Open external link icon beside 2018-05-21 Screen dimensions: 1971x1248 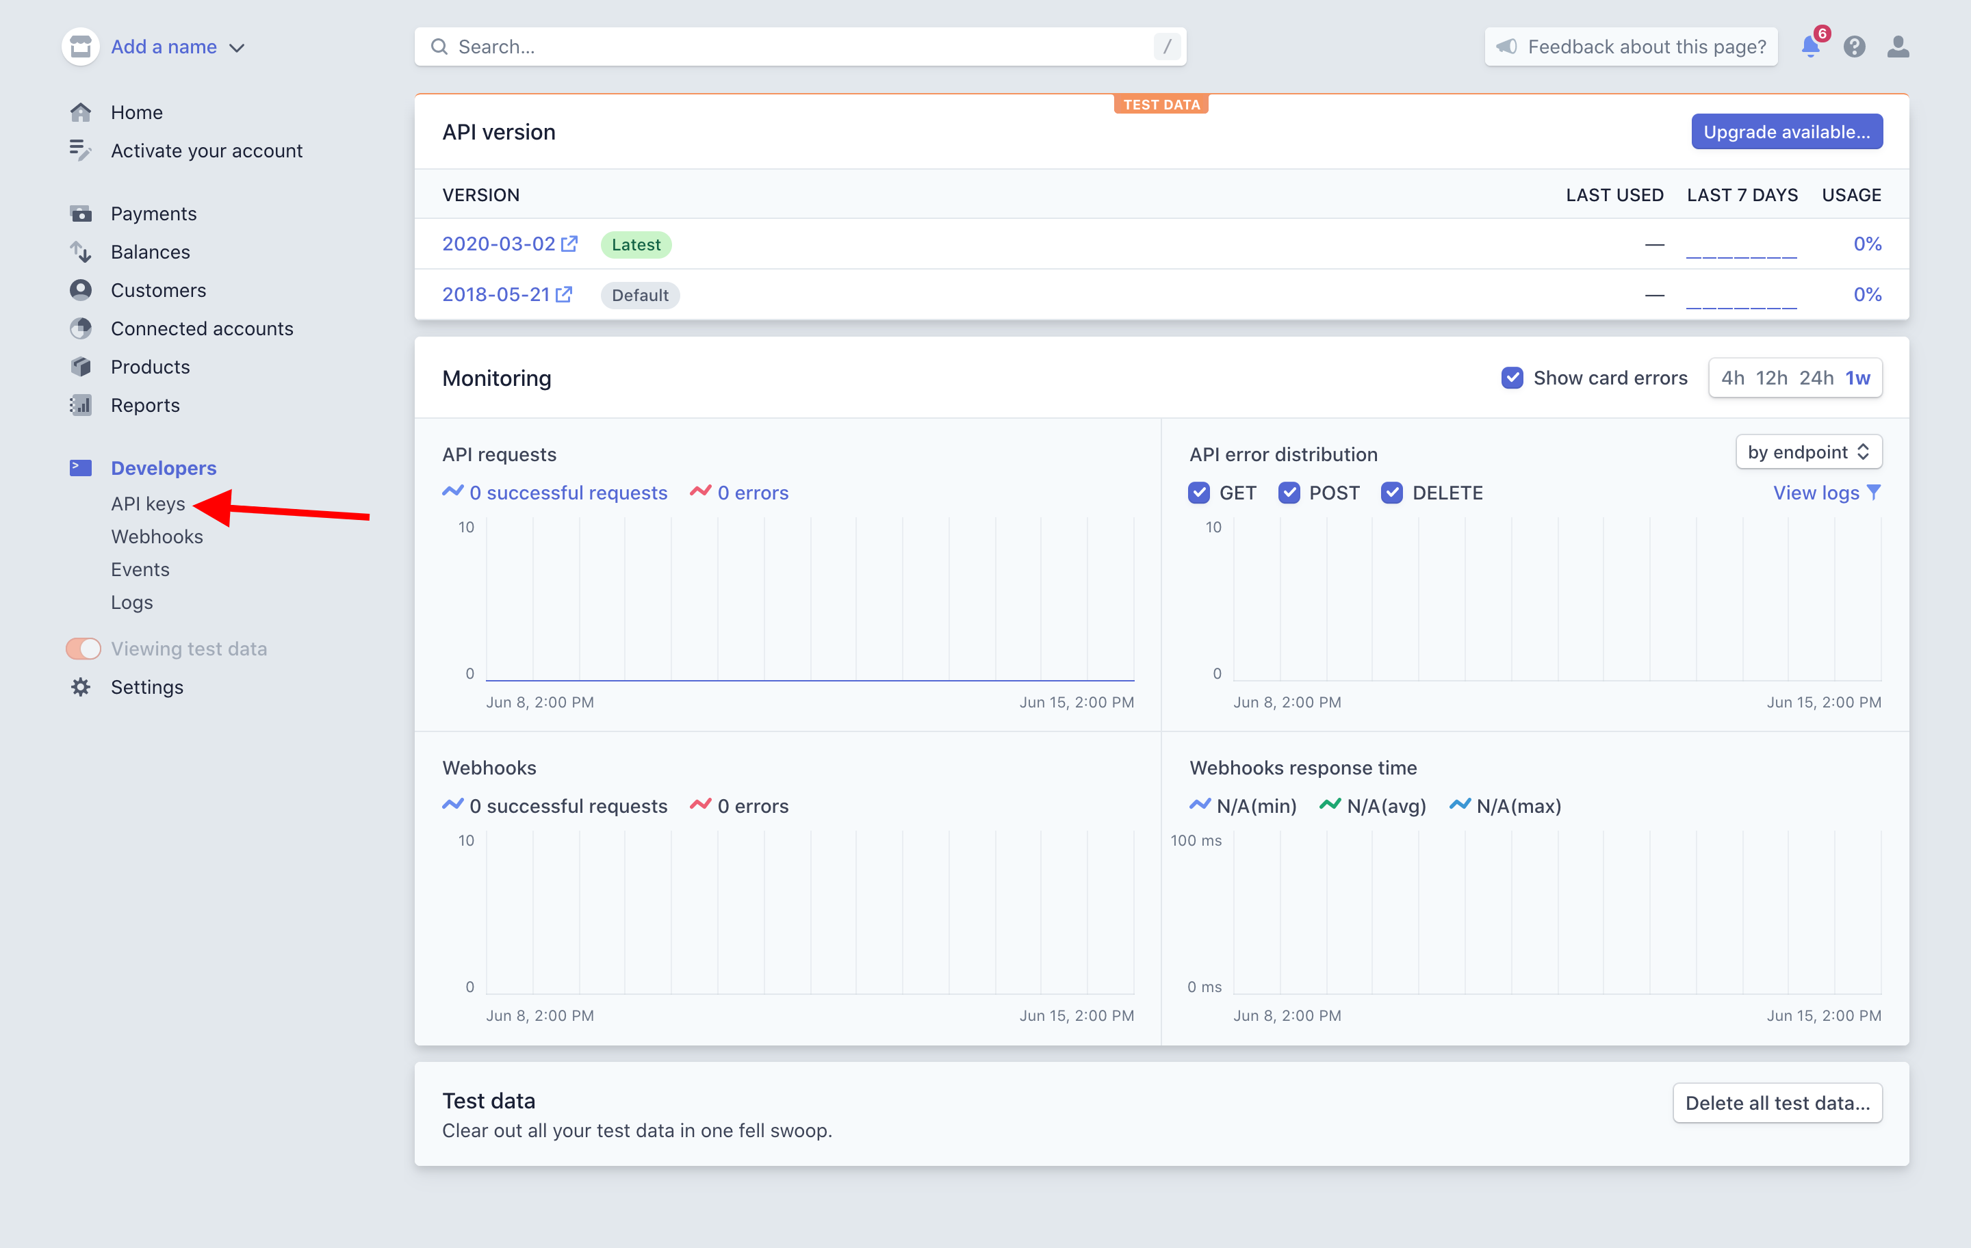pos(564,295)
